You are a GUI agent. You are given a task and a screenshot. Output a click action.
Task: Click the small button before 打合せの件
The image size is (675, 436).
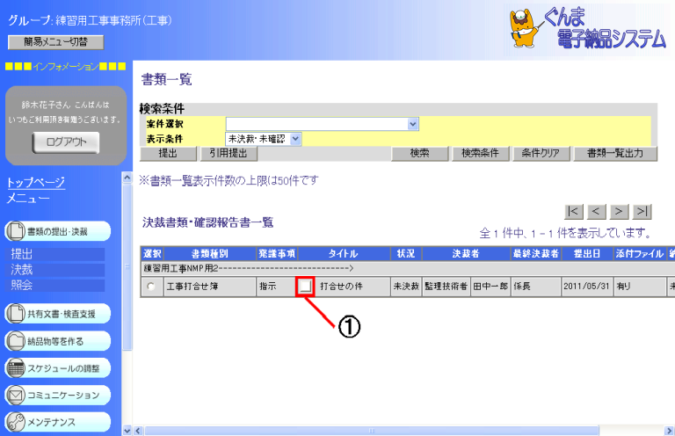[x=305, y=287]
